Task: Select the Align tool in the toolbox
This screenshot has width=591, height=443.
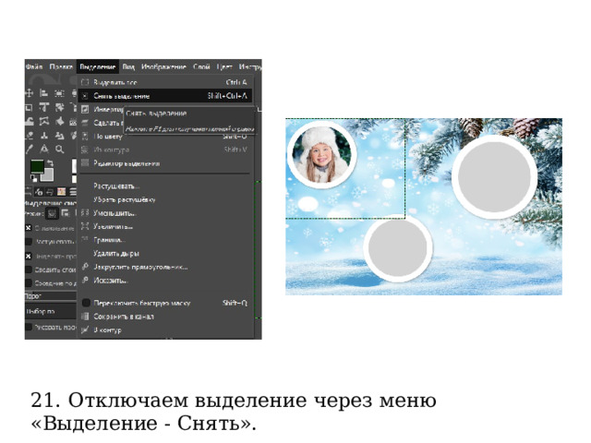Action: click(44, 93)
